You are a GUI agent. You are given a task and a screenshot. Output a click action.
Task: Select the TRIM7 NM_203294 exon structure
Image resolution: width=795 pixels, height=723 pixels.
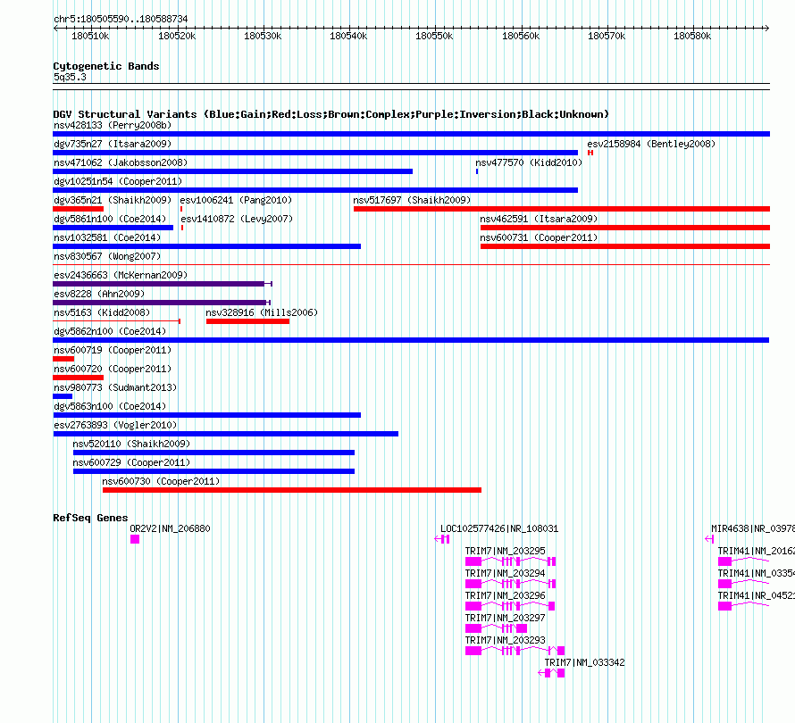pyautogui.click(x=511, y=584)
